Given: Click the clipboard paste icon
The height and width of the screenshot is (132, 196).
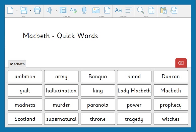Looking at the screenshot, I should 163,10.
